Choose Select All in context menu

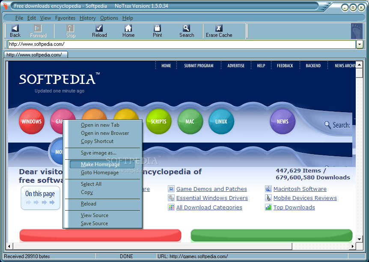pos(91,184)
